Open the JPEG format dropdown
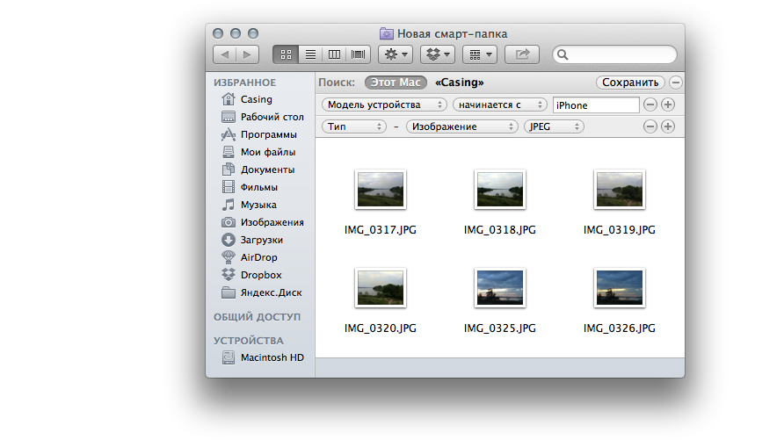The image size is (784, 440). tap(554, 126)
